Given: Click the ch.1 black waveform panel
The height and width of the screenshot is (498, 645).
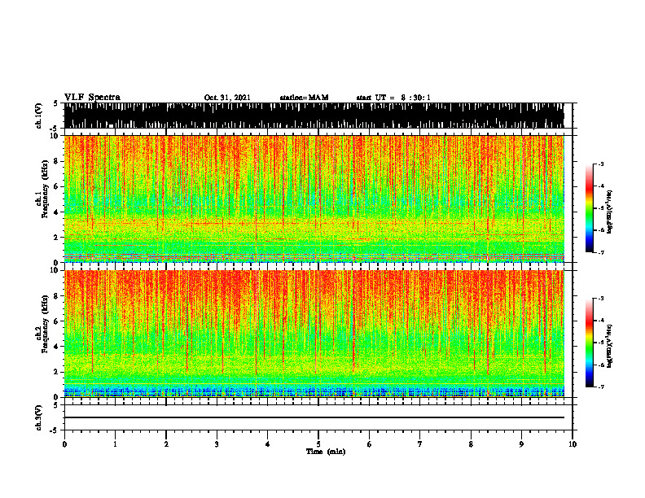Looking at the screenshot, I should pyautogui.click(x=314, y=116).
